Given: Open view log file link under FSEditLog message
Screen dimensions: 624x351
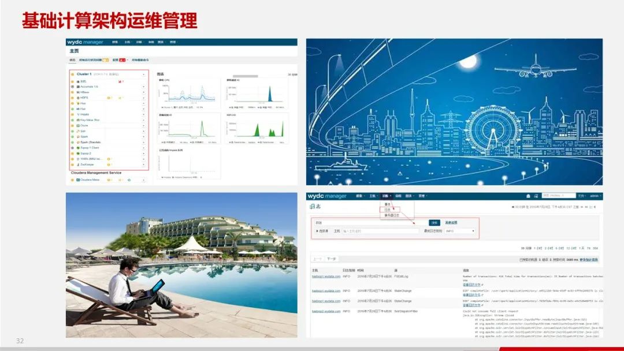Looking at the screenshot, I should pyautogui.click(x=473, y=285).
